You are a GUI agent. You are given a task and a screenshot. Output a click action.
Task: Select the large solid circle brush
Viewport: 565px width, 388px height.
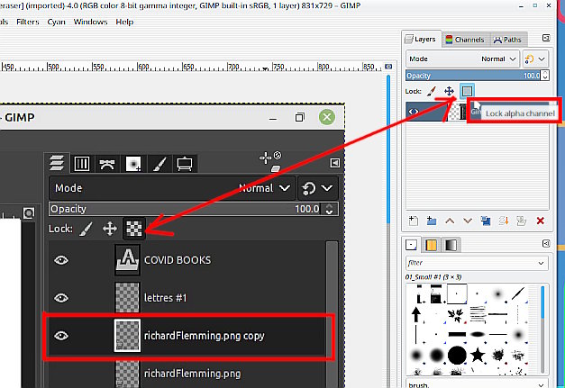click(x=457, y=356)
